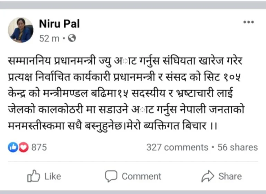Click the globe public privacy icon
The height and width of the screenshot is (194, 266).
pyautogui.click(x=72, y=38)
